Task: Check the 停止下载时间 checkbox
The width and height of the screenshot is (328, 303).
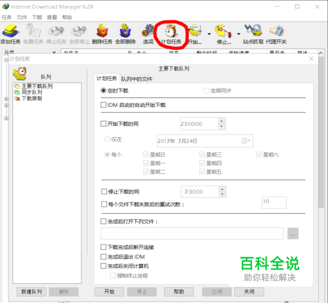Action: click(x=104, y=192)
